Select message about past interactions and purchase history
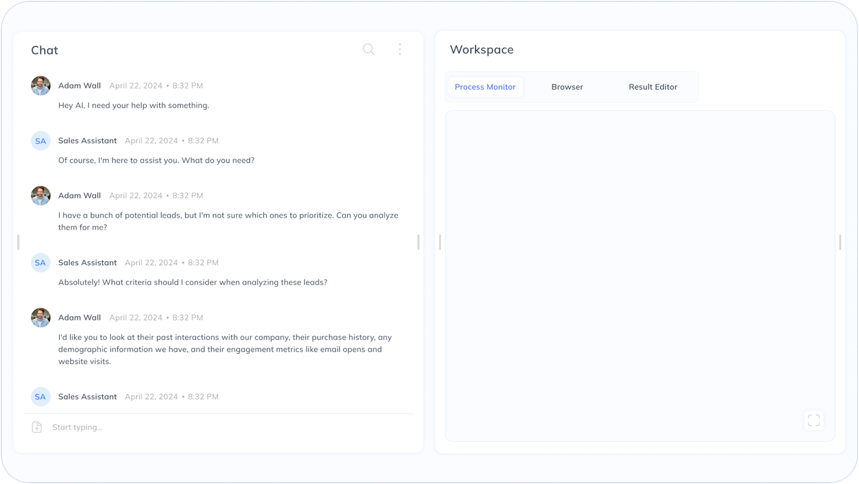The height and width of the screenshot is (484, 859). 225,349
